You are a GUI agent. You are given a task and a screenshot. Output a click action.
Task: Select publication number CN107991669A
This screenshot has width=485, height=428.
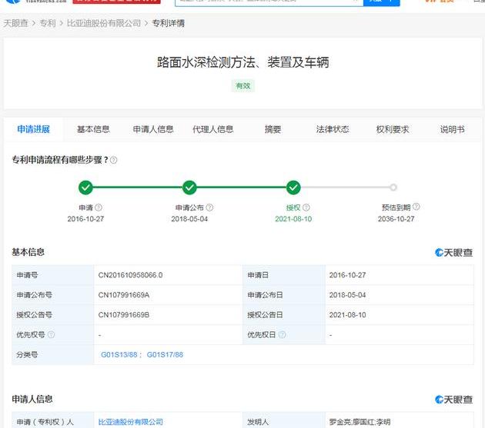124,295
